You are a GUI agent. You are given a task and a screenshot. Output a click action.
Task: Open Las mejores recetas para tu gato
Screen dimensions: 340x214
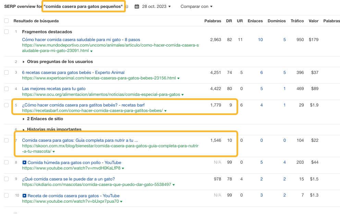(54, 89)
